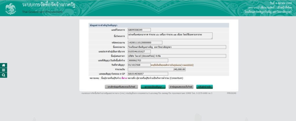Click the Garuda emblem logo in header
Screen dimensions: 296x121
coord(11,8)
